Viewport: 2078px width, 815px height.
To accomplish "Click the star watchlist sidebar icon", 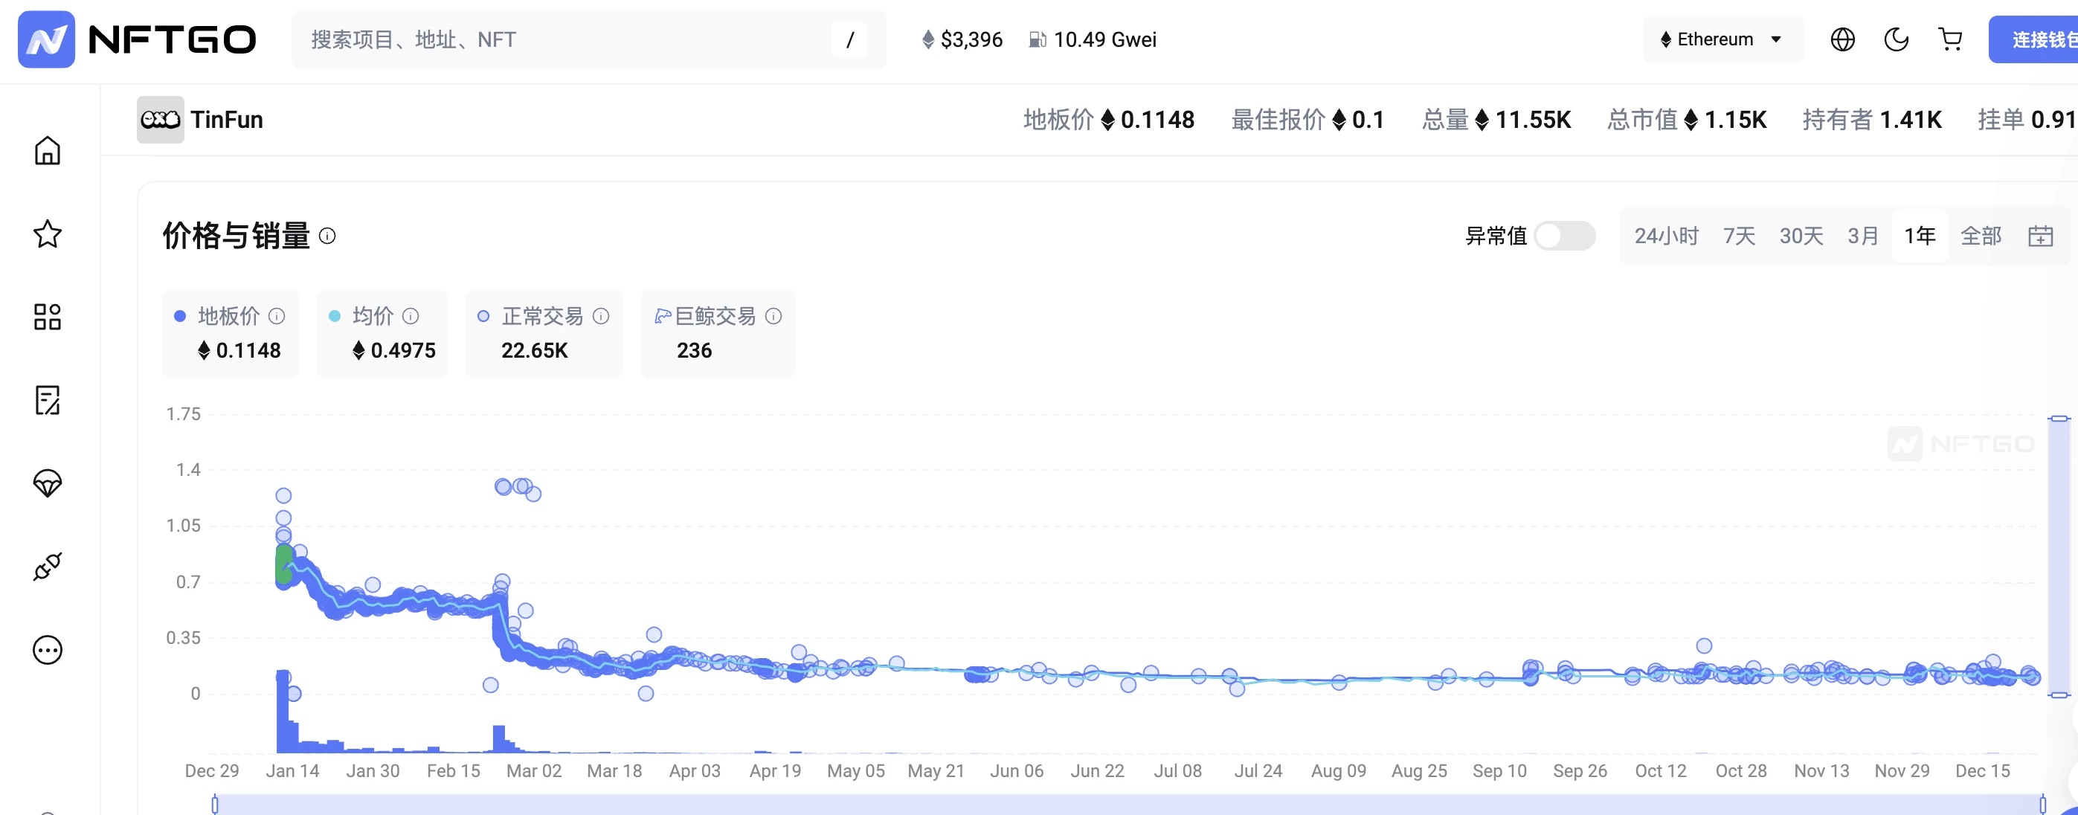I will pyautogui.click(x=47, y=234).
